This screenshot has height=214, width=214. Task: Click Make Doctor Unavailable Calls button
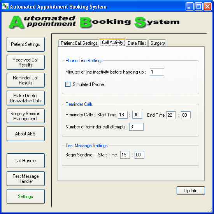pyautogui.click(x=26, y=98)
